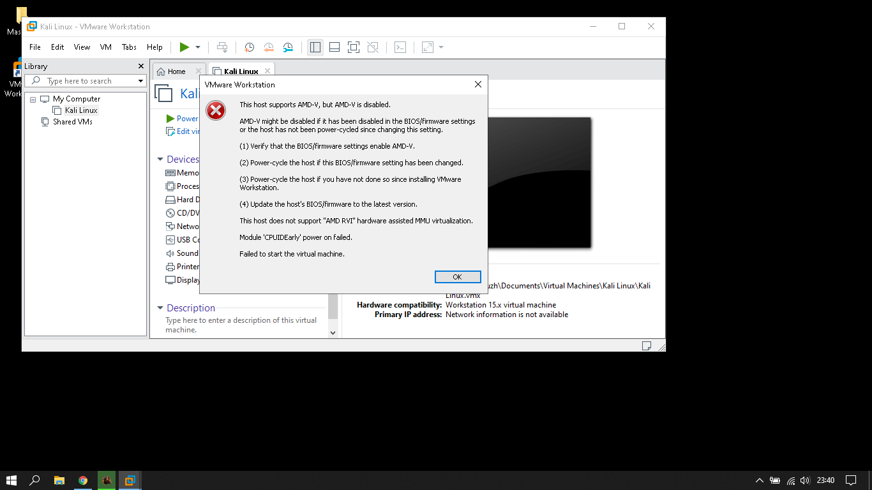
Task: Open the Snapshot Manager toolbar icon
Action: coord(288,47)
